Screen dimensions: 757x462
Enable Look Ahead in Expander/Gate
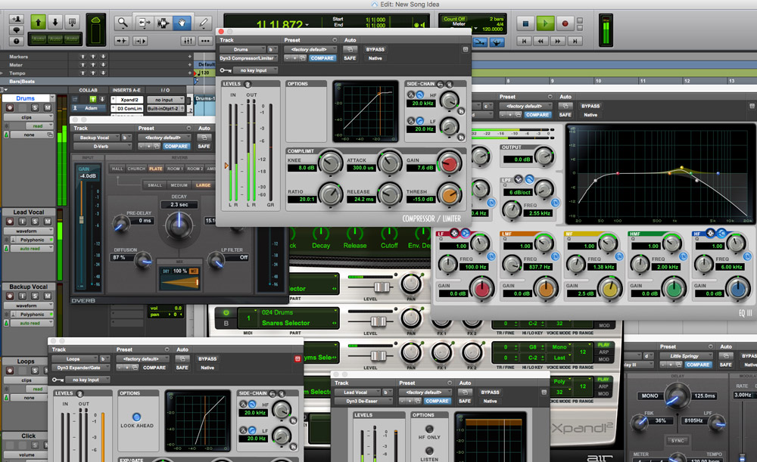tap(136, 417)
